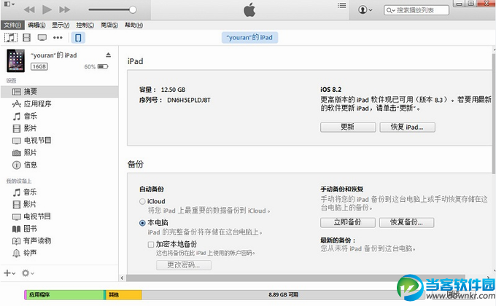Adjust the volume slider knob
This screenshot has height=306, width=496.
pos(133,9)
